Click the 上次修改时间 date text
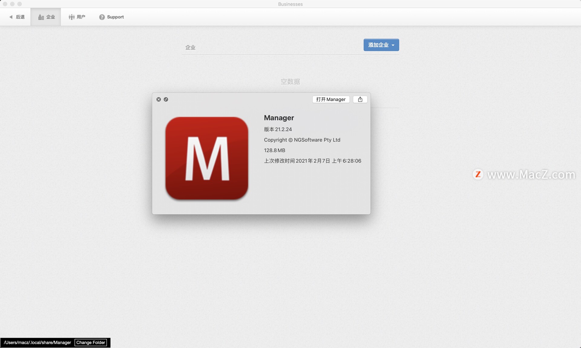581x348 pixels. [x=313, y=161]
